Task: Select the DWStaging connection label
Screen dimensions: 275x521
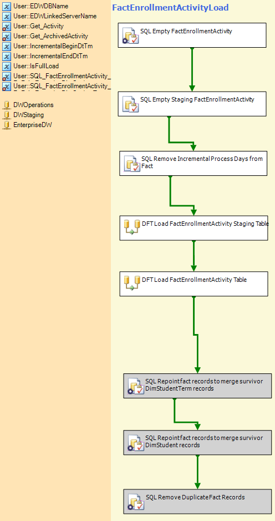Action: 29,115
